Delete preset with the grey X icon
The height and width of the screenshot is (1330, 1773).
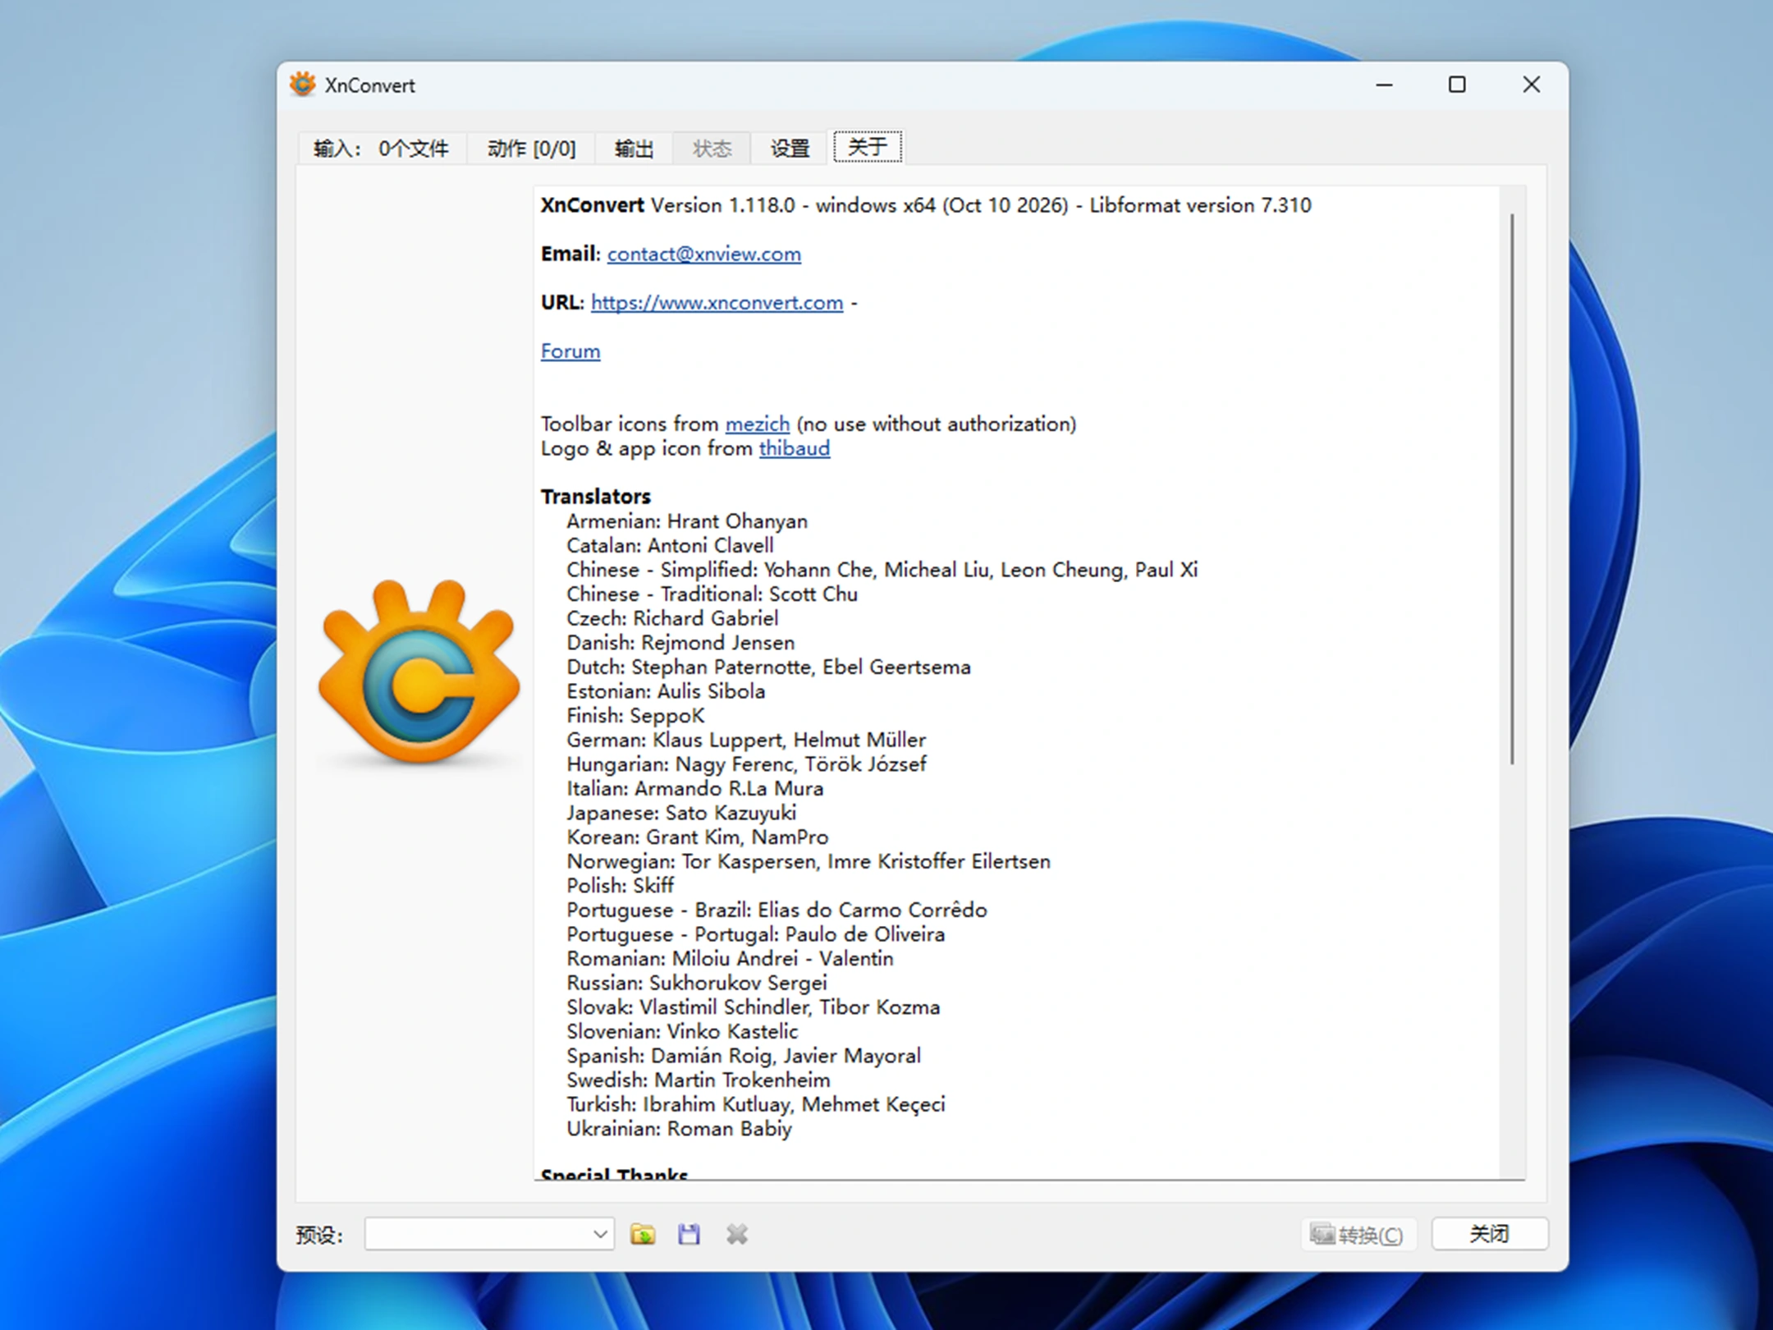click(736, 1234)
